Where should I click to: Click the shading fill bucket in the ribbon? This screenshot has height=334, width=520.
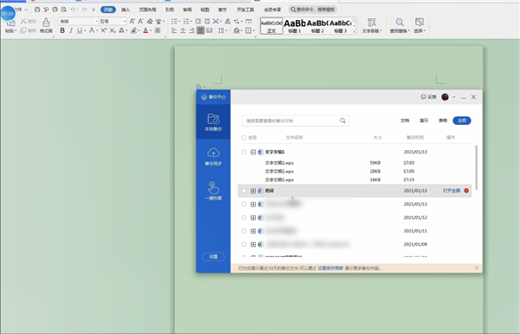[x=237, y=30]
